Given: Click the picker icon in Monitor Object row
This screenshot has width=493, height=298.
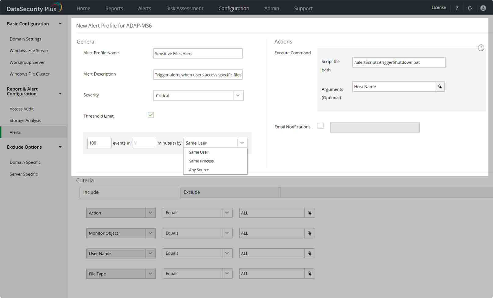Looking at the screenshot, I should [309, 233].
